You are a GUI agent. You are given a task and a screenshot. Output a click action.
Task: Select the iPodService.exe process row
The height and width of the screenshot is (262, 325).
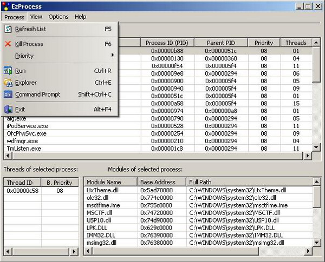(x=158, y=126)
